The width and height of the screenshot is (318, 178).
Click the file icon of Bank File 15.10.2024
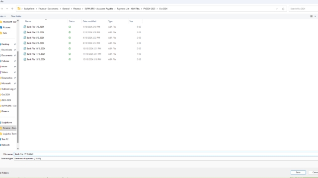tap(25, 59)
